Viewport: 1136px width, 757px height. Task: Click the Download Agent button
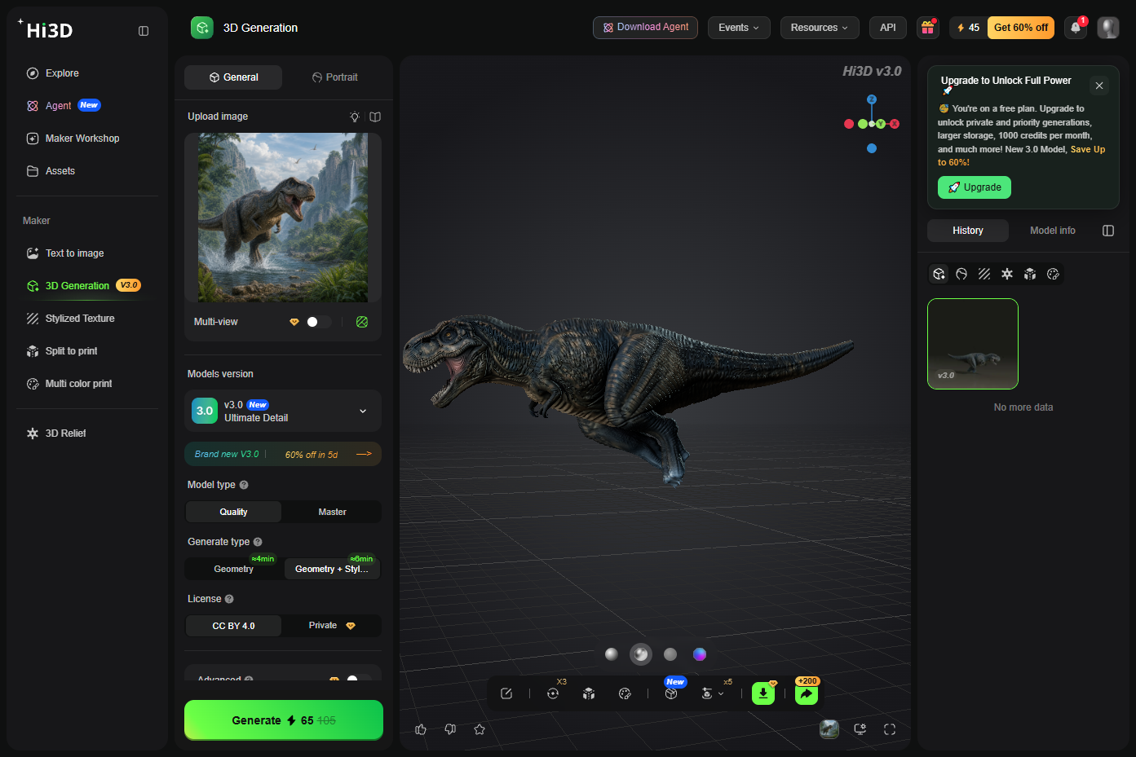pyautogui.click(x=645, y=28)
